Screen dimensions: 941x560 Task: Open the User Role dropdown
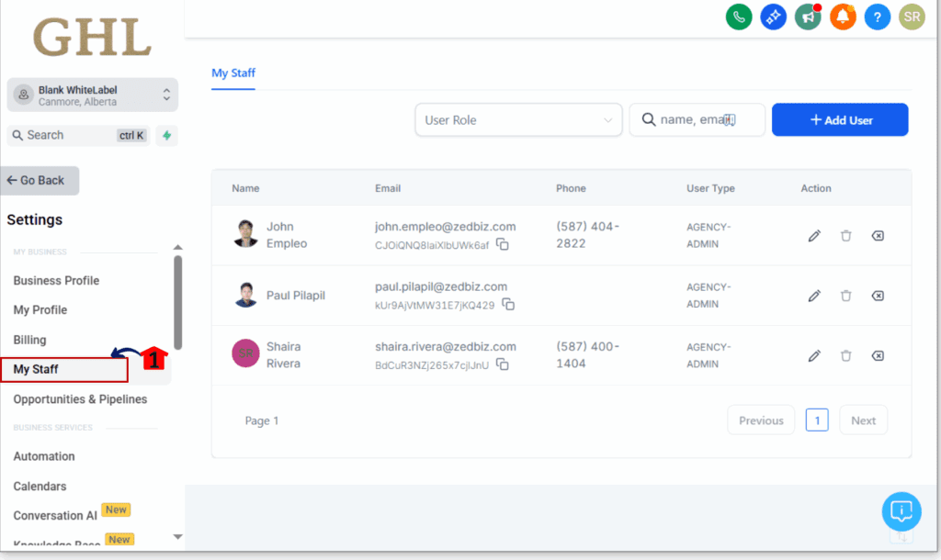click(x=518, y=120)
